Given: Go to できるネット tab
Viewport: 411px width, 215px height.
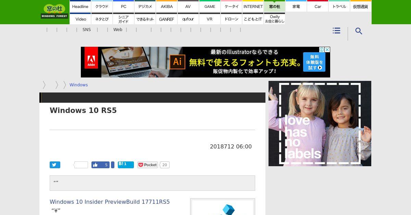Looking at the screenshot, I should coord(145,19).
